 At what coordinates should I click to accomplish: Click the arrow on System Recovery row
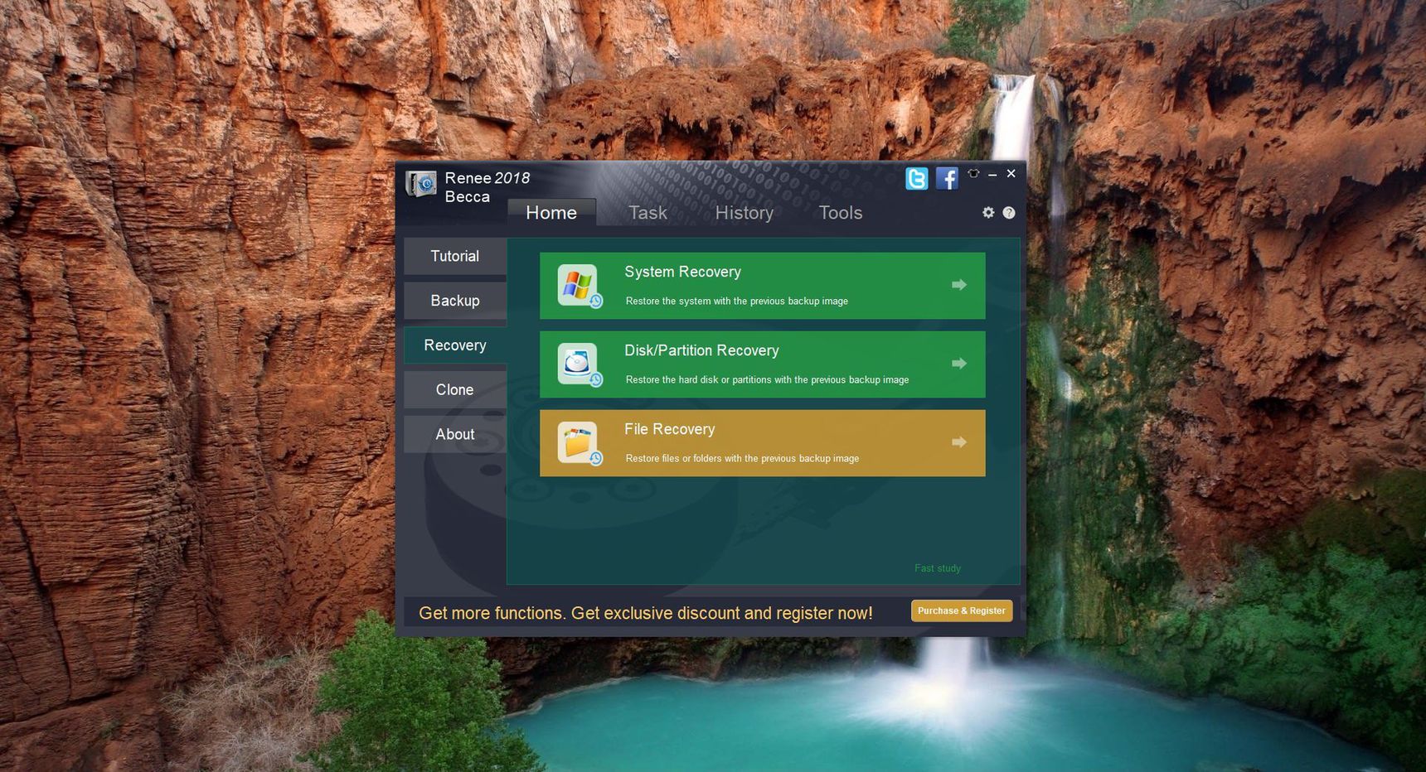[x=959, y=285]
